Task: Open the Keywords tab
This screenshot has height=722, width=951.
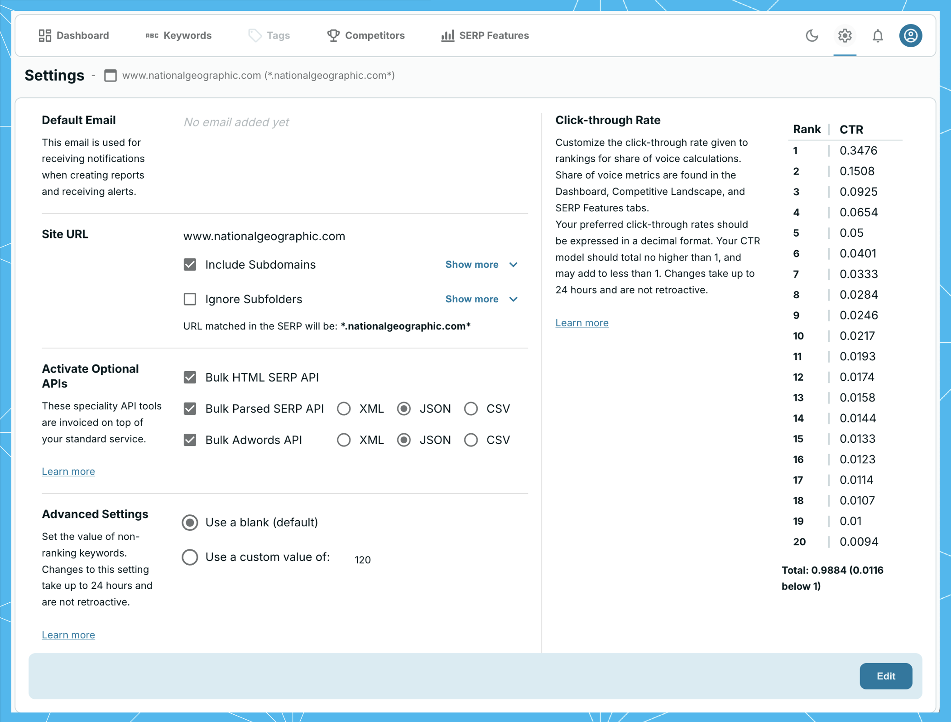Action: (187, 35)
